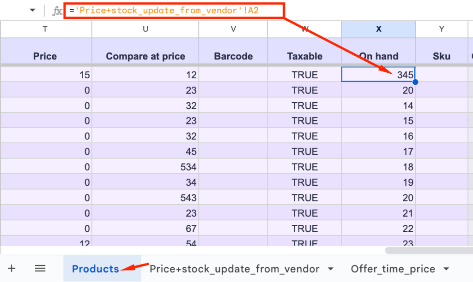Click the "Compare at price" header cell

146,56
